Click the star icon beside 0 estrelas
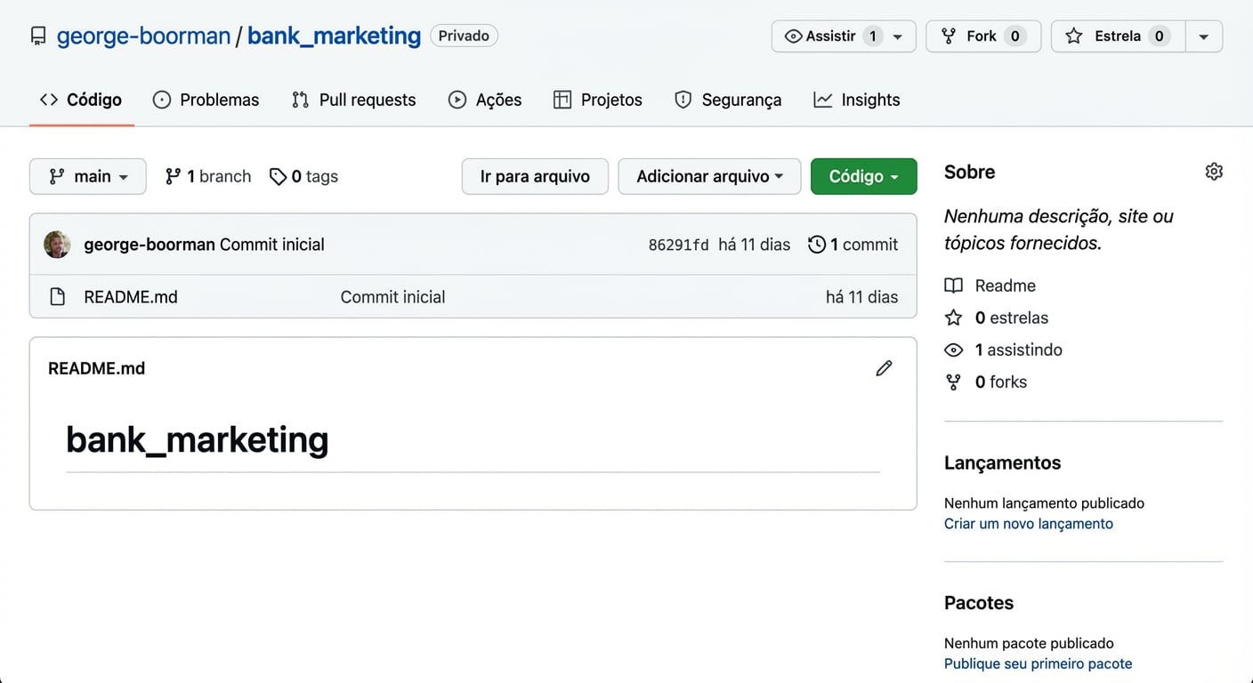Screen dimensions: 1253x683 (x=953, y=317)
